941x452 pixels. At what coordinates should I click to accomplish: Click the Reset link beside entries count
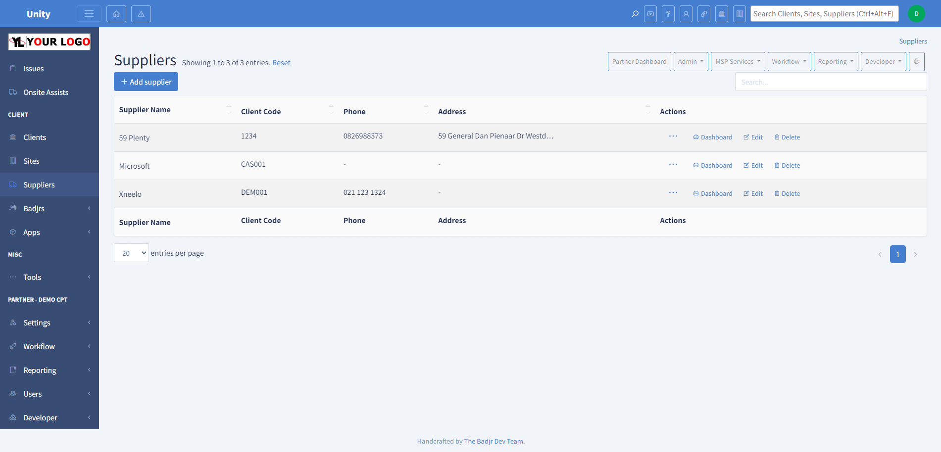[x=281, y=63]
